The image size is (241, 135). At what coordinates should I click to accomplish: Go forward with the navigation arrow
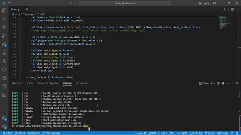(75, 3)
